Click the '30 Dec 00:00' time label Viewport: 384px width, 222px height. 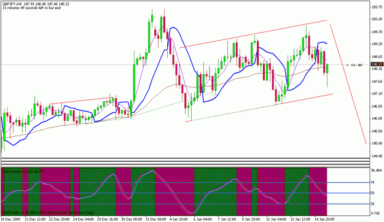click(x=131, y=219)
